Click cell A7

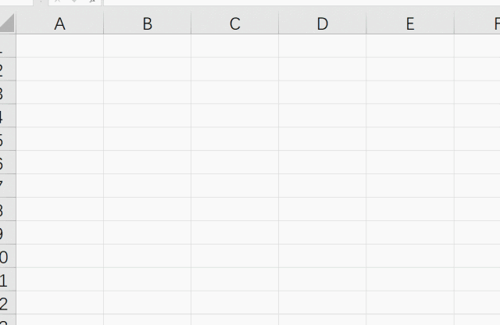pos(59,186)
